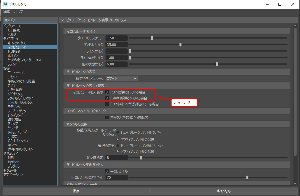Select スナップ category
300x196 pixels.
click(x=13, y=123)
